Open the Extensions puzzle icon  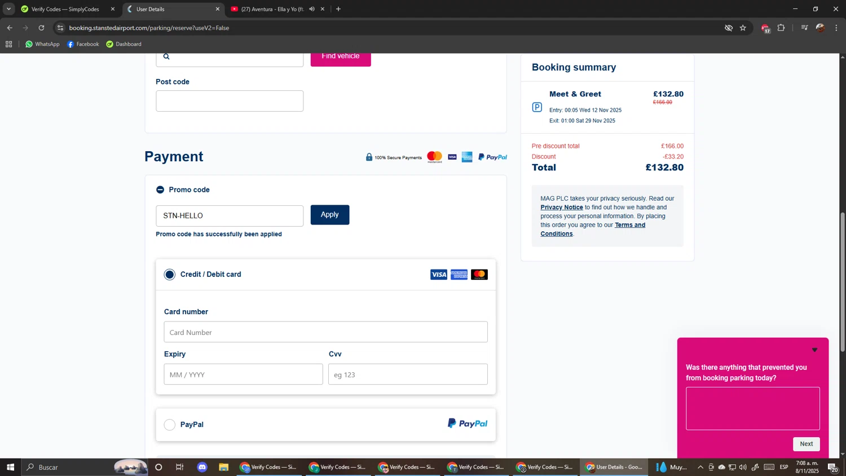point(781,28)
